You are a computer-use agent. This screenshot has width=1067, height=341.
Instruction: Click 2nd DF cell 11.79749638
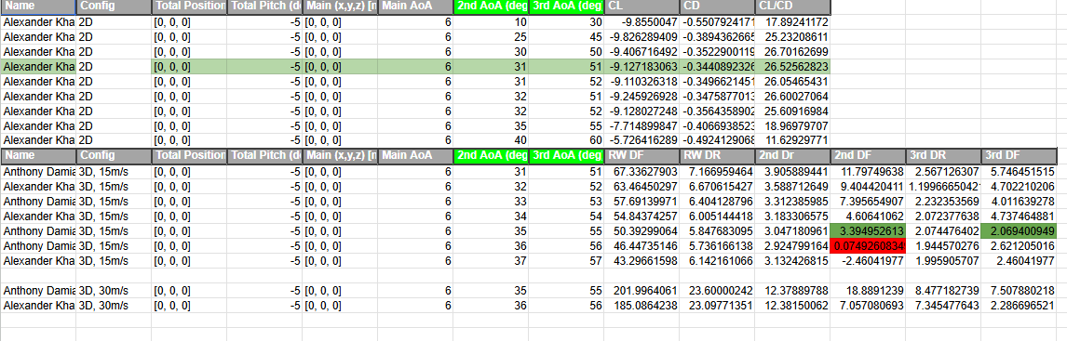click(x=868, y=172)
